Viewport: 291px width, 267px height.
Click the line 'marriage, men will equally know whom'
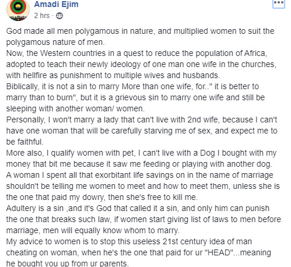click(93, 231)
